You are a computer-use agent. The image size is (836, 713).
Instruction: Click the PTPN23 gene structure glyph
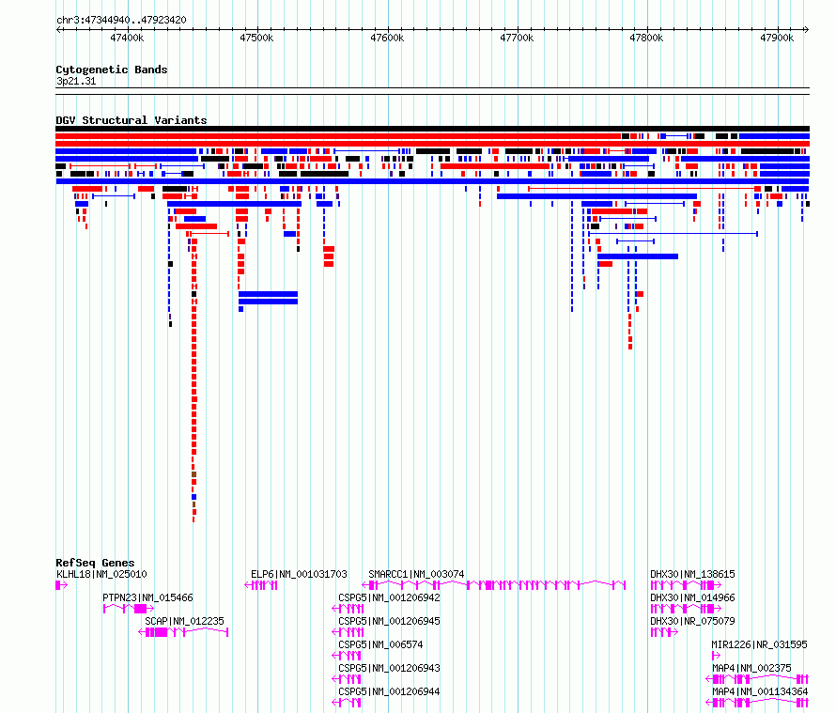(129, 609)
